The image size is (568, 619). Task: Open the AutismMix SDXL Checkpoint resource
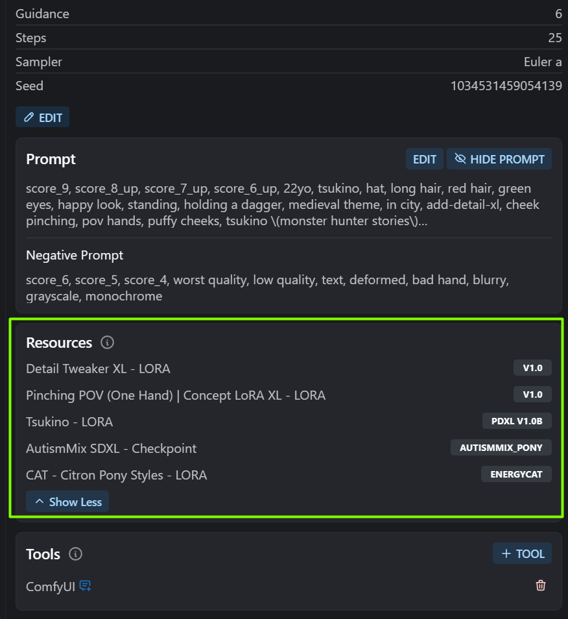[x=111, y=448]
